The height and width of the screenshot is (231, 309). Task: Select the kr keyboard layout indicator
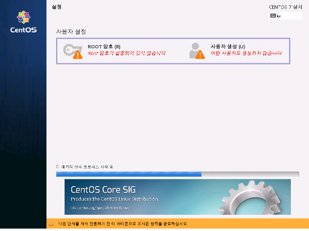[x=285, y=16]
